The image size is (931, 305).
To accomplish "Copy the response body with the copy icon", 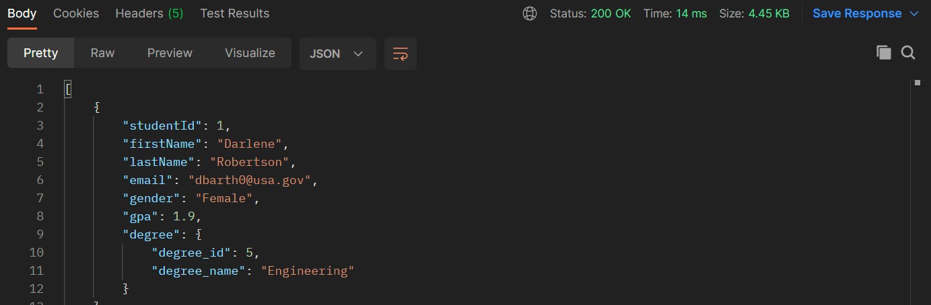I will point(884,52).
